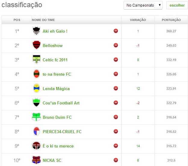The height and width of the screenshot is (166, 188).
Task: Toggle the red minus beside PIERCE34-CRUEL FC
Action: pyautogui.click(x=116, y=131)
